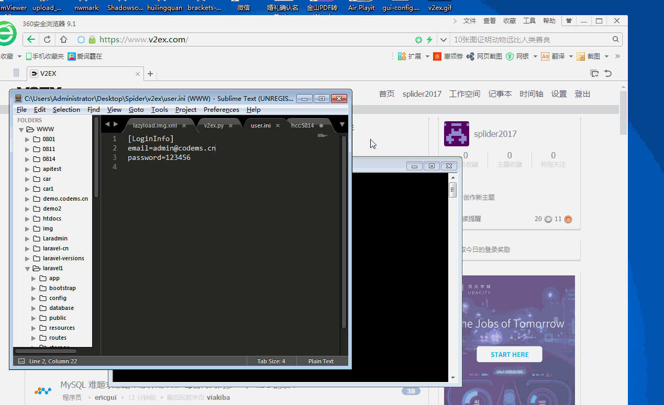Open the V2EX 记事本 notes link
The width and height of the screenshot is (664, 405).
(500, 94)
